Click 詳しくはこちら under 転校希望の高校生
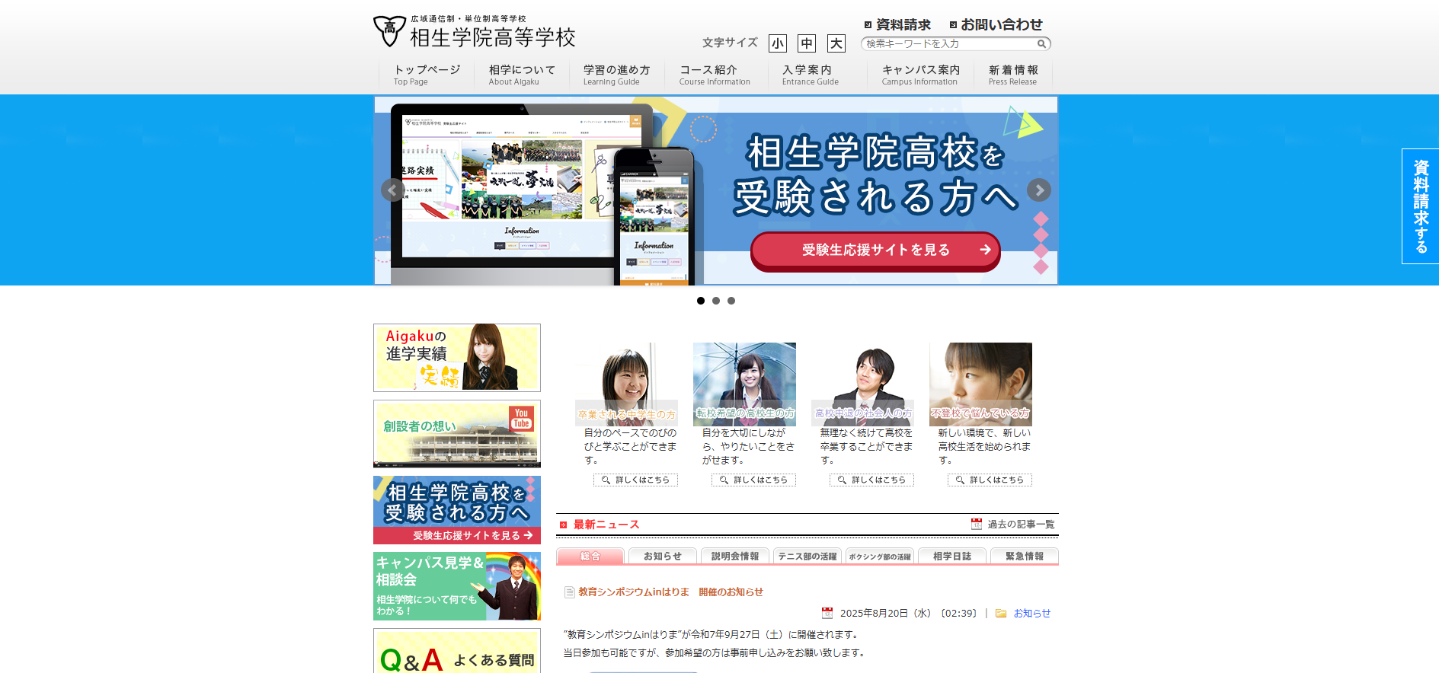The image size is (1439, 673). [x=753, y=480]
